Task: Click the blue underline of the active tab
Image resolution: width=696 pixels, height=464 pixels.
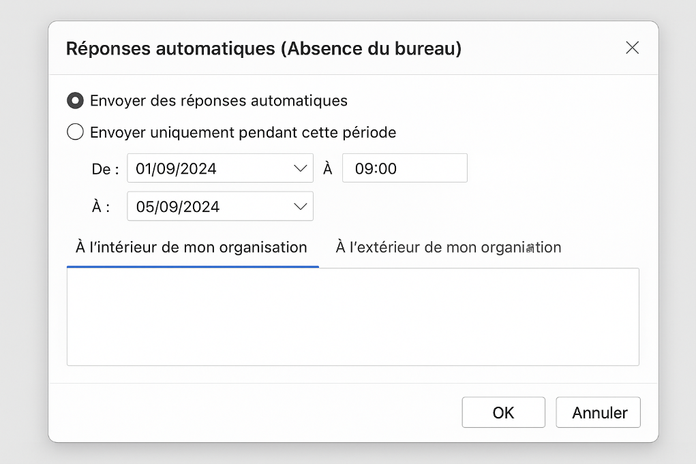Action: pos(193,266)
